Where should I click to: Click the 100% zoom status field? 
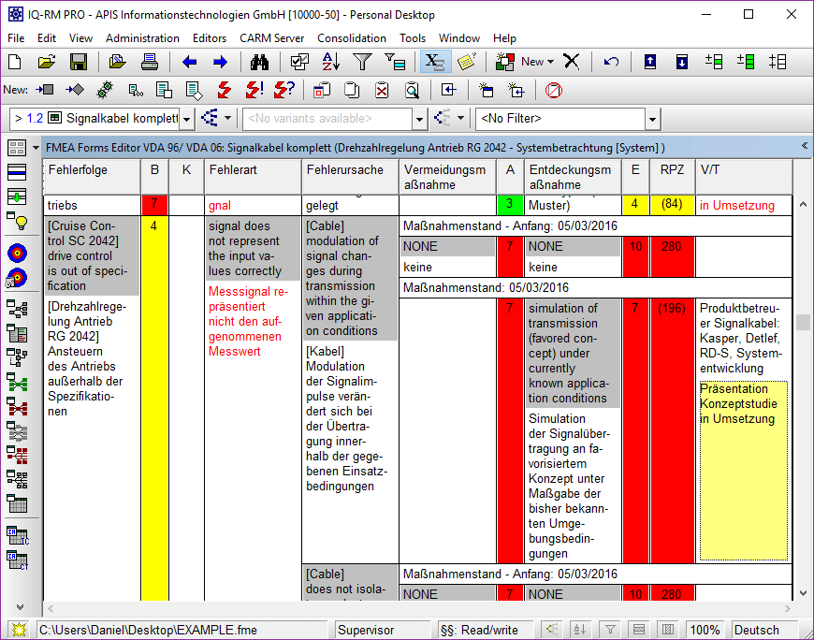[705, 630]
